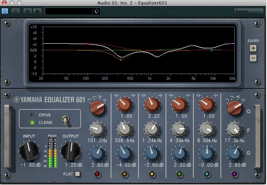Screen dimensions: 267x185
Task: Click Q knob above 4.39k Hz band
Action: (x=180, y=104)
